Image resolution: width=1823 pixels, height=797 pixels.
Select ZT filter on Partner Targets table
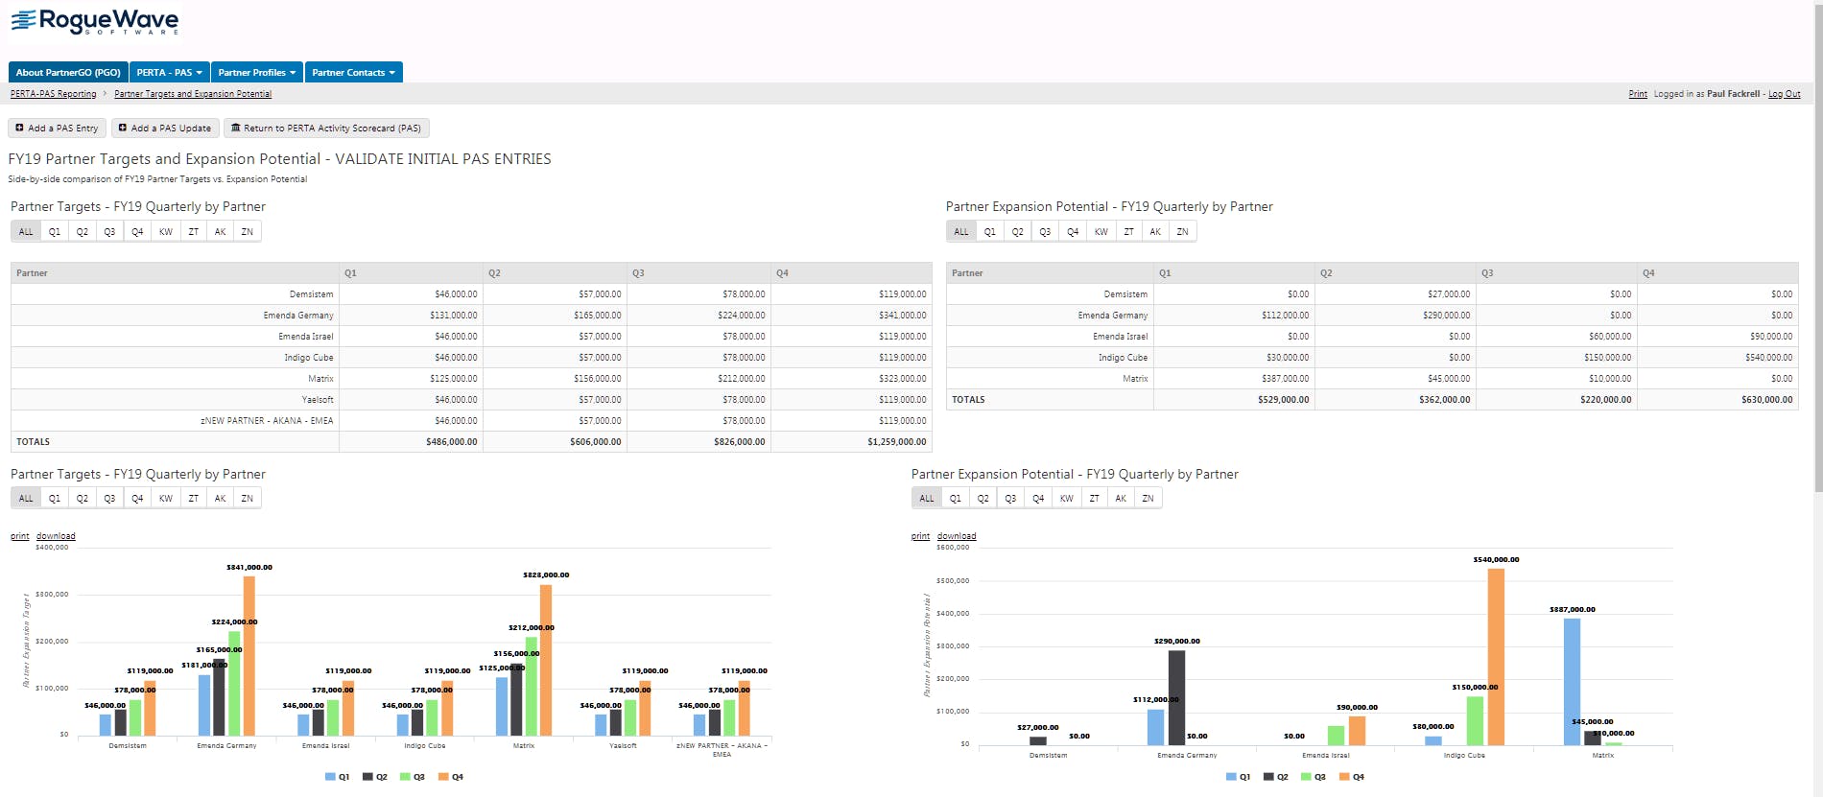[x=194, y=231]
